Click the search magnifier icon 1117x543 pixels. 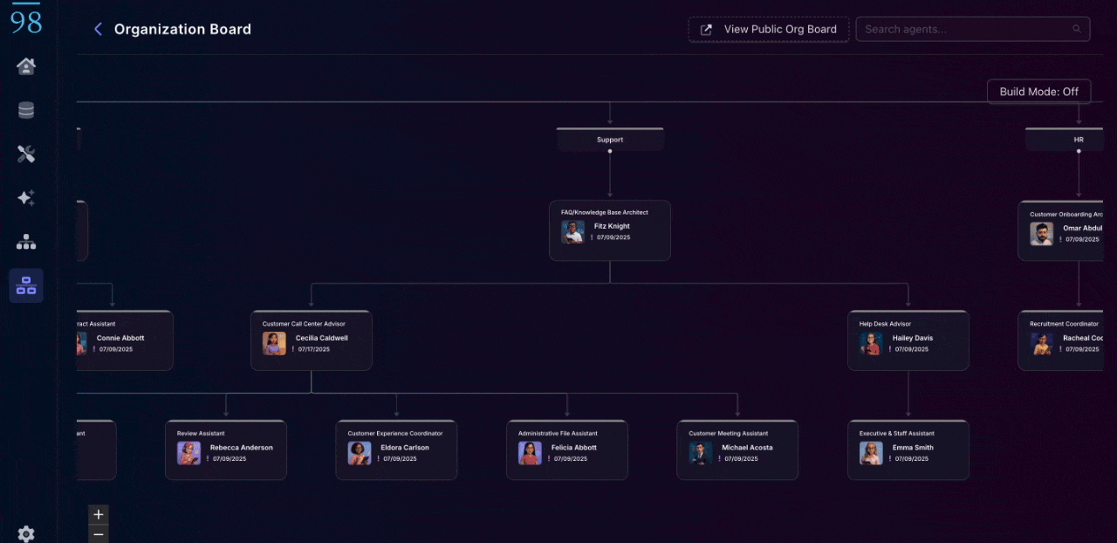click(1076, 29)
